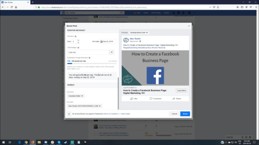
Task: Click the Estimated People Reached info icon
Action: pyautogui.click(x=90, y=58)
